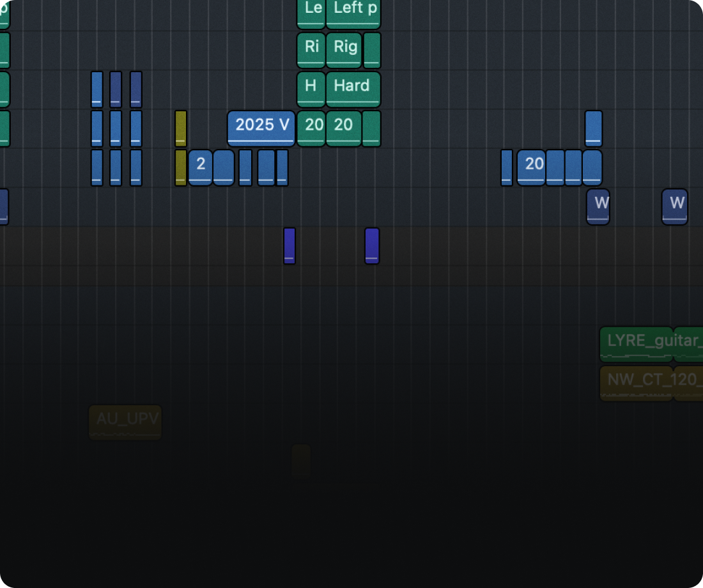Viewport: 703px width, 588px height.
Task: Click the right purple MIDI clip
Action: pyautogui.click(x=371, y=244)
